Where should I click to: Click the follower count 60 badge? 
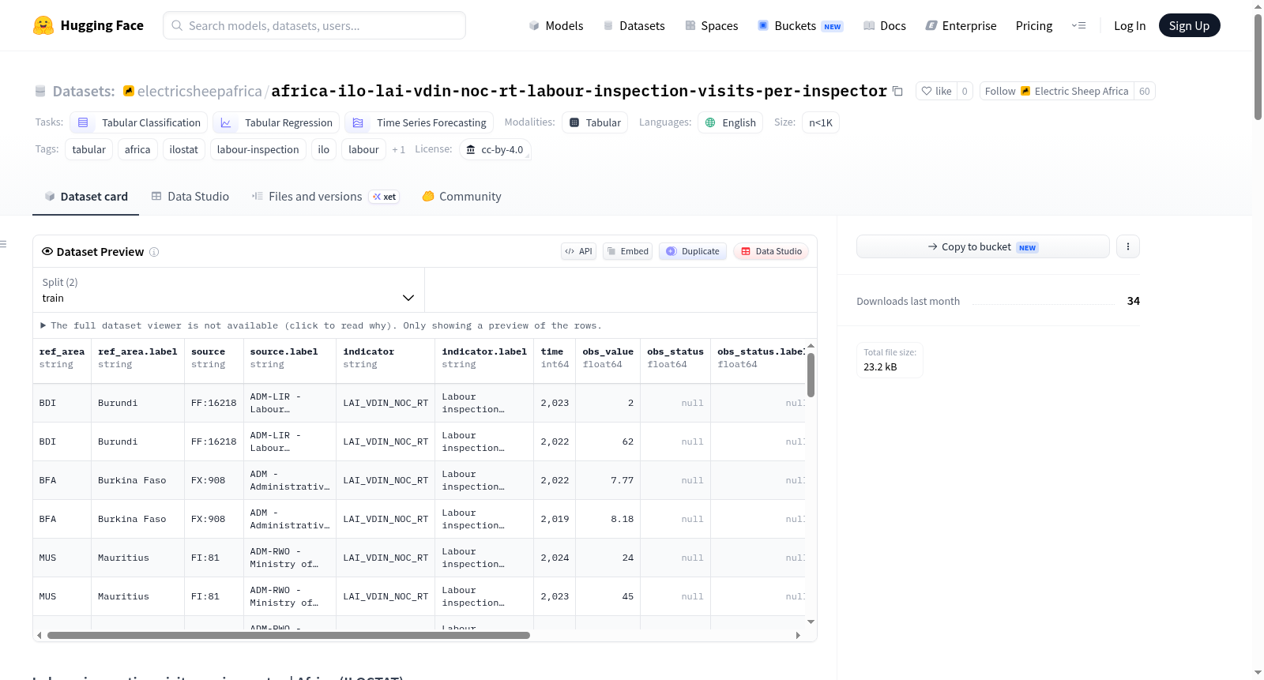(1144, 91)
